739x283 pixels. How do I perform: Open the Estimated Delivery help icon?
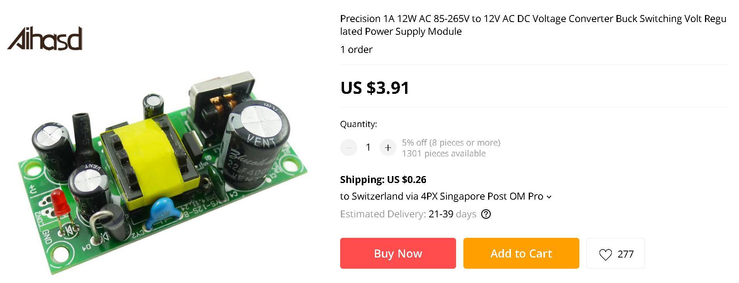click(x=486, y=214)
